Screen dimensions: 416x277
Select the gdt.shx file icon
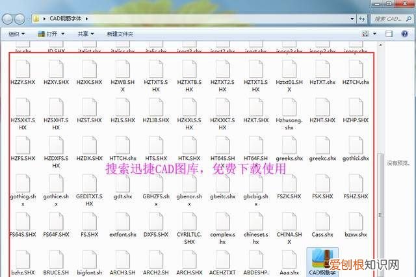tap(123, 183)
